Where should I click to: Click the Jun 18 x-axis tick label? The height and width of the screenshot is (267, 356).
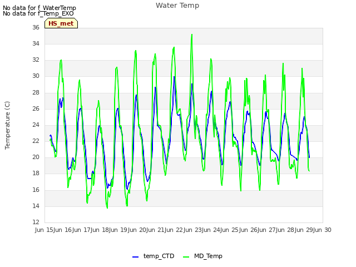101,230
